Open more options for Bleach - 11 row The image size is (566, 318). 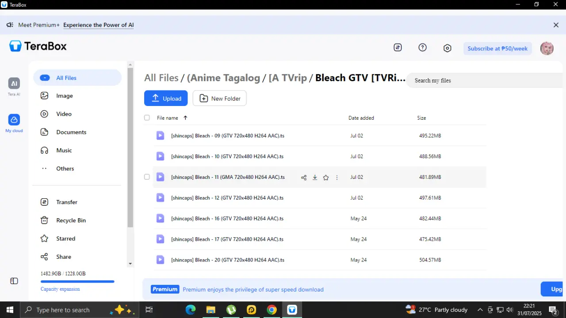coord(337,178)
